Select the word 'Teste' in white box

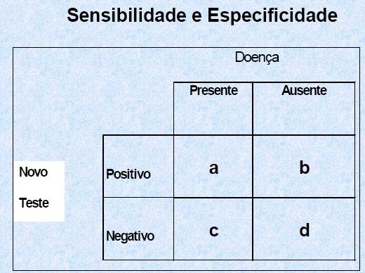click(x=34, y=203)
